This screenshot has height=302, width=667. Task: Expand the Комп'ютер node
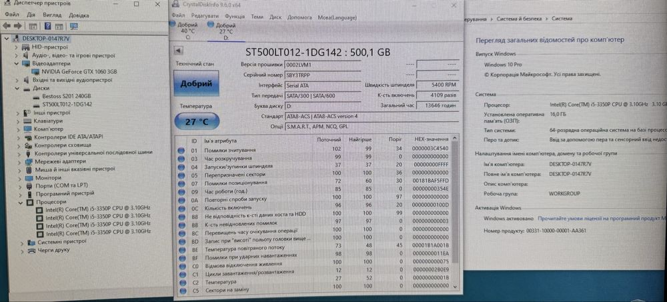point(18,129)
